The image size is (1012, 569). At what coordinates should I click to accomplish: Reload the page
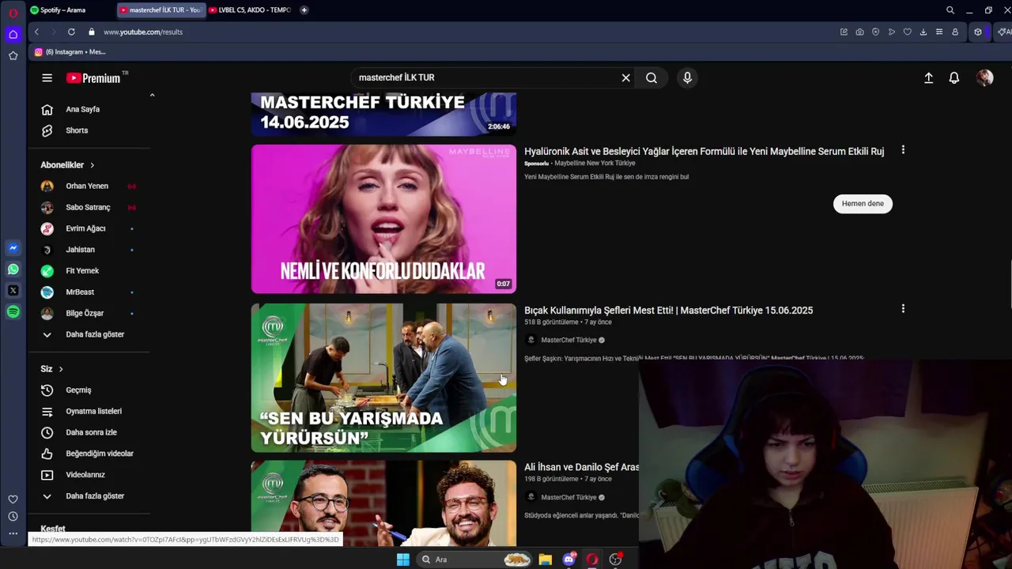coord(71,32)
